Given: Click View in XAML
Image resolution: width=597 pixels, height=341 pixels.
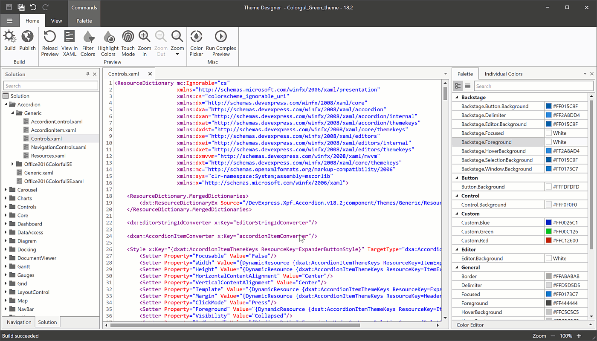Looking at the screenshot, I should (x=70, y=41).
